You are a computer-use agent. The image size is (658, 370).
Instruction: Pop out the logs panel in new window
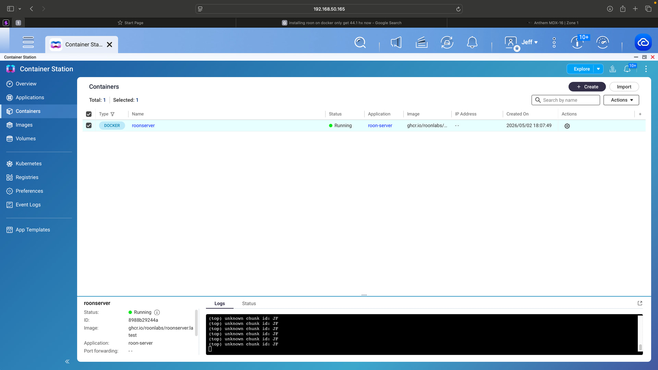(640, 303)
